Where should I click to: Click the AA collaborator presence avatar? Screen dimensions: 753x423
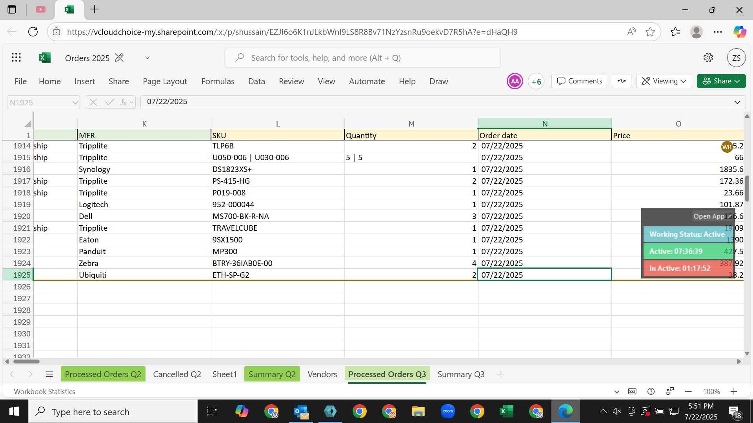(515, 81)
